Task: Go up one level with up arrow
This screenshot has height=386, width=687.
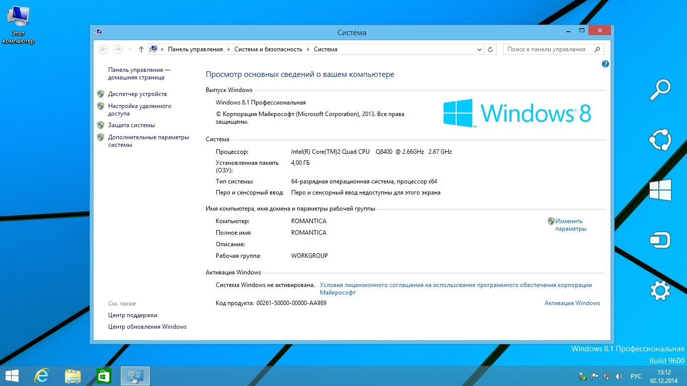Action: click(x=141, y=49)
